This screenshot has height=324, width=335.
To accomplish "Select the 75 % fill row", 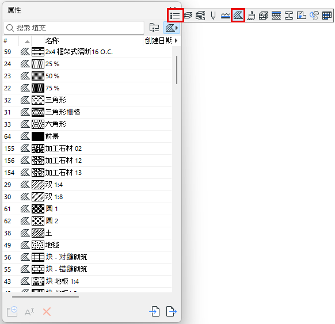I will pyautogui.click(x=87, y=88).
